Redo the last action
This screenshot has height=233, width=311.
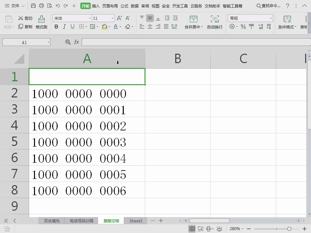[66, 6]
